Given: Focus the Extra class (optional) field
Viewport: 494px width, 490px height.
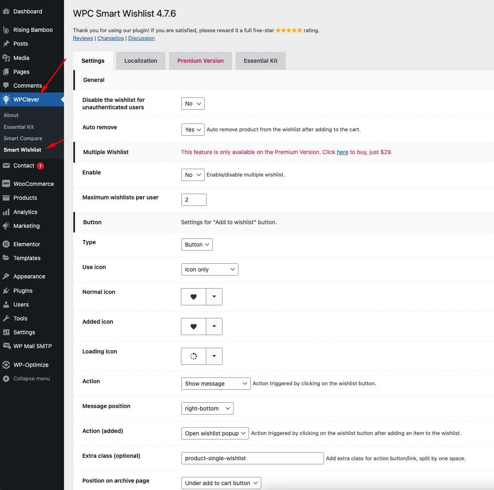Looking at the screenshot, I should click(253, 458).
